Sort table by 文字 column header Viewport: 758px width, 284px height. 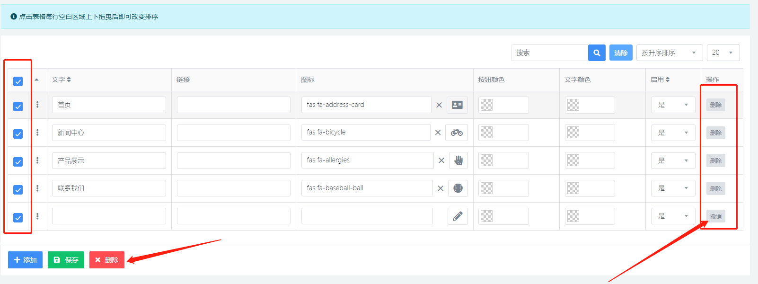[62, 80]
